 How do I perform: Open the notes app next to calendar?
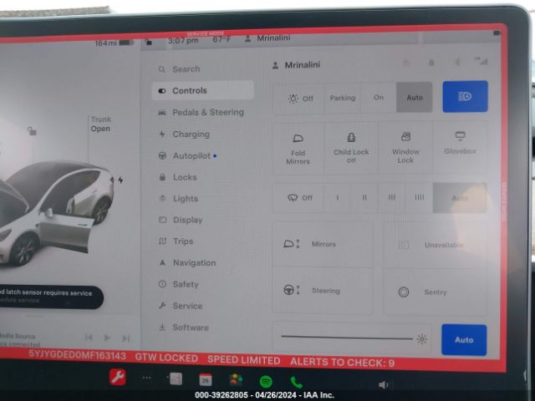pyautogui.click(x=176, y=378)
